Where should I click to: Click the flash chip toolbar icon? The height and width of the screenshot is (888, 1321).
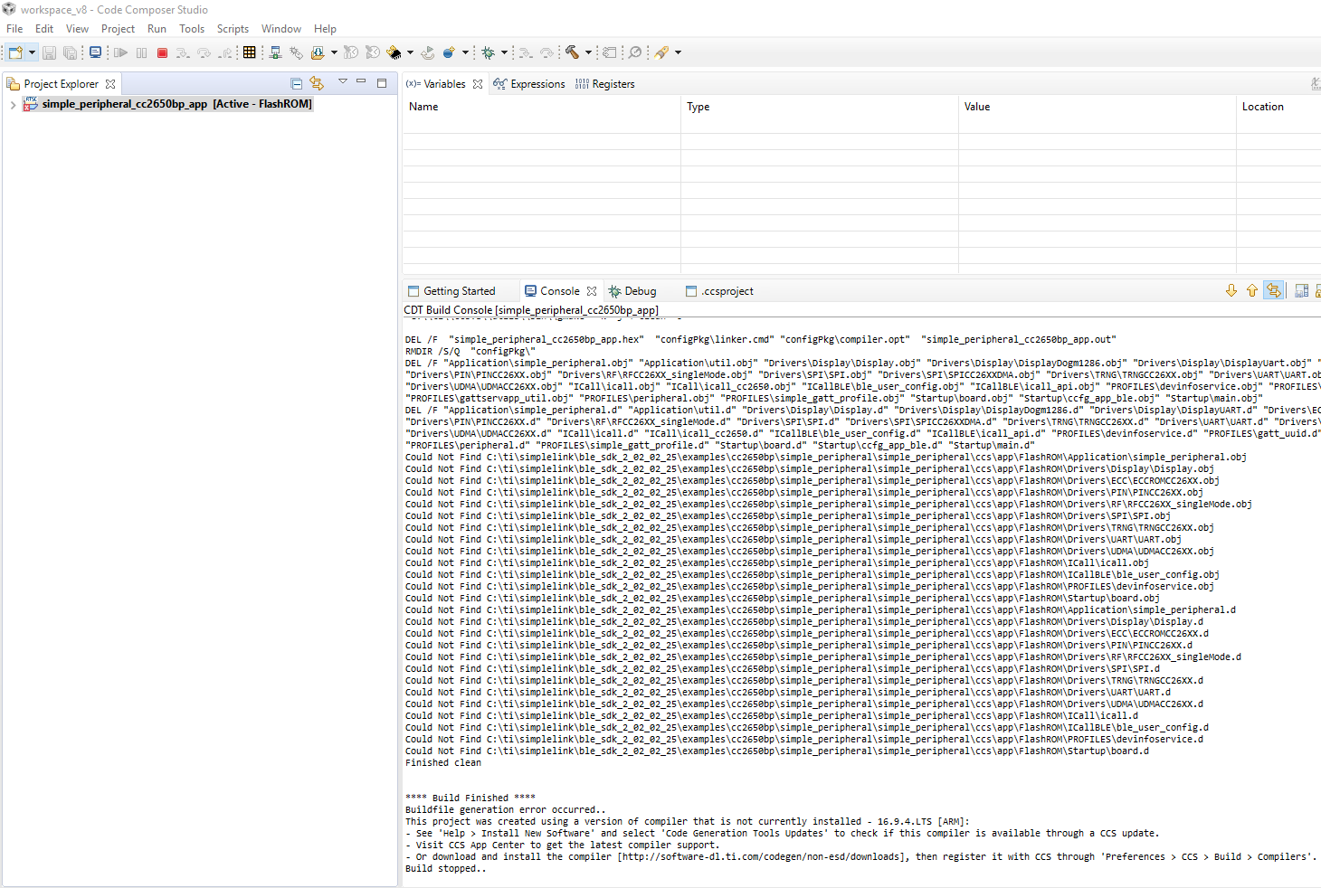pyautogui.click(x=394, y=52)
